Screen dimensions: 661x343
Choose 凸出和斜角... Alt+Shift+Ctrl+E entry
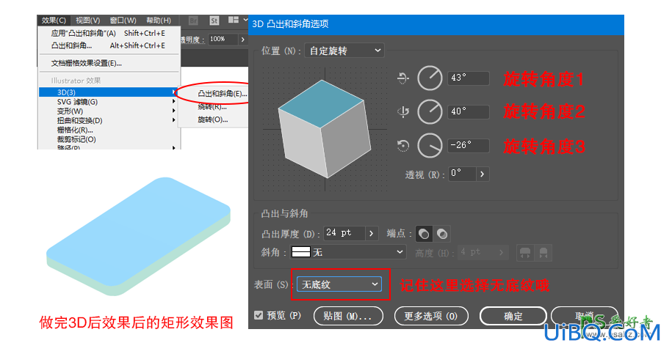point(109,45)
